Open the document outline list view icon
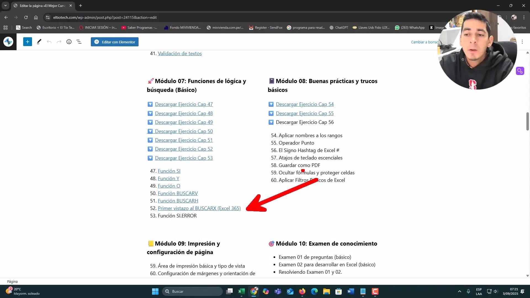The height and width of the screenshot is (298, 530). [x=79, y=42]
